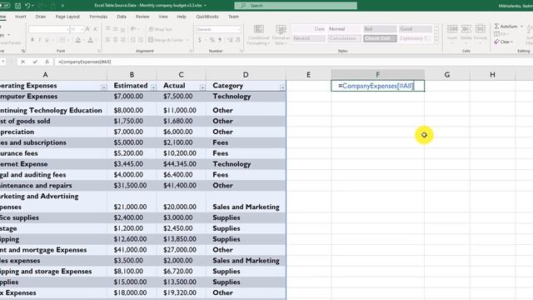Viewport: 533px width, 300px height.
Task: Increase font size icon
Action: coord(87,29)
